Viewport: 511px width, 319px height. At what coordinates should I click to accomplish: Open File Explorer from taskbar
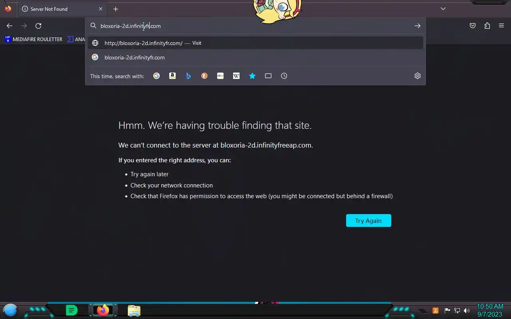click(x=134, y=311)
